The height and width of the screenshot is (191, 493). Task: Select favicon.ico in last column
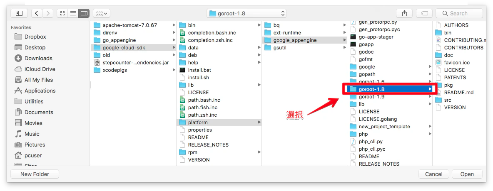[460, 62]
